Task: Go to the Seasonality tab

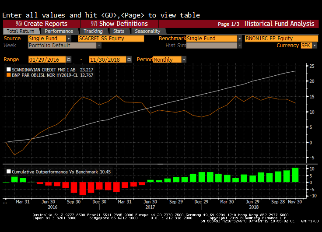Action: 147,31
